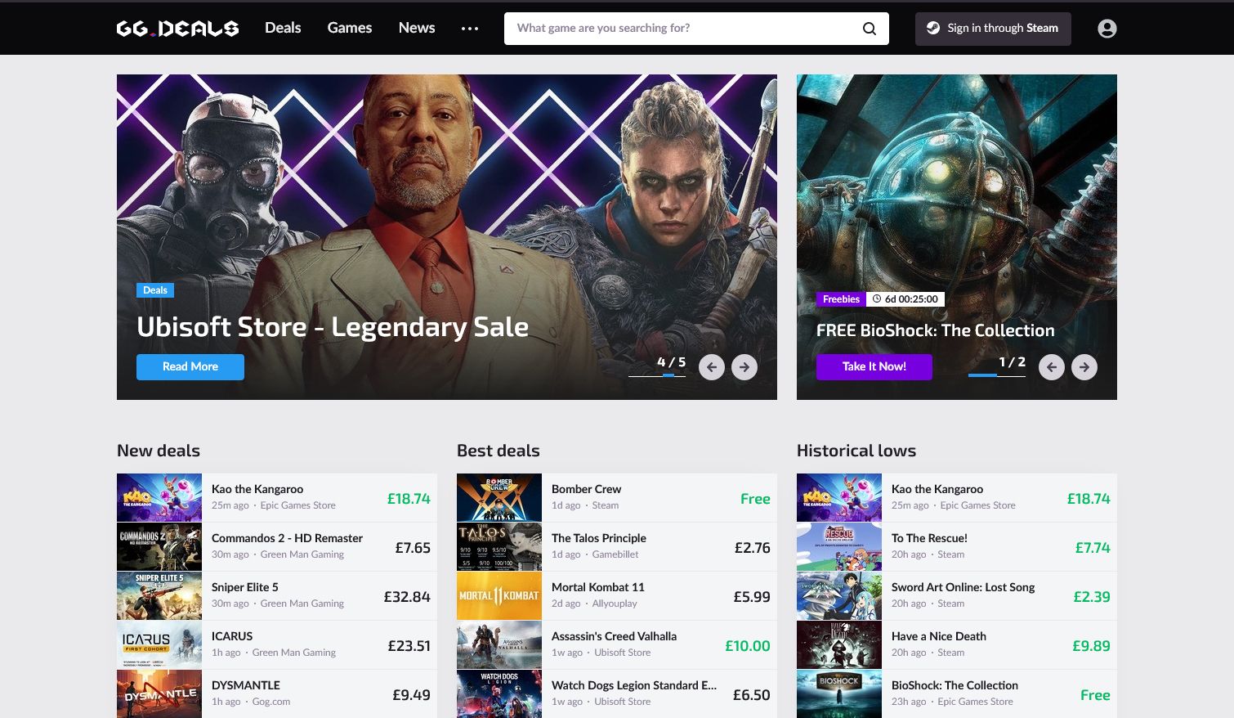Show next freebie in BioShock carousel
This screenshot has height=718, width=1234.
point(1084,367)
